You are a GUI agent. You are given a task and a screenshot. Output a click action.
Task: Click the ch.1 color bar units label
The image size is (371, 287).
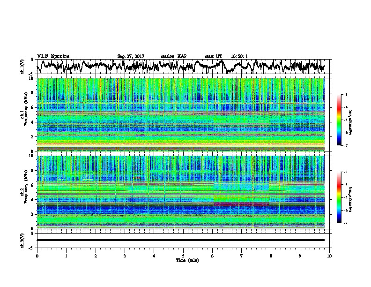(351, 122)
